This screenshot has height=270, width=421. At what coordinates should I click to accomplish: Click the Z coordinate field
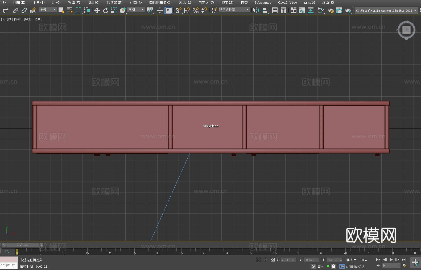click(334, 260)
